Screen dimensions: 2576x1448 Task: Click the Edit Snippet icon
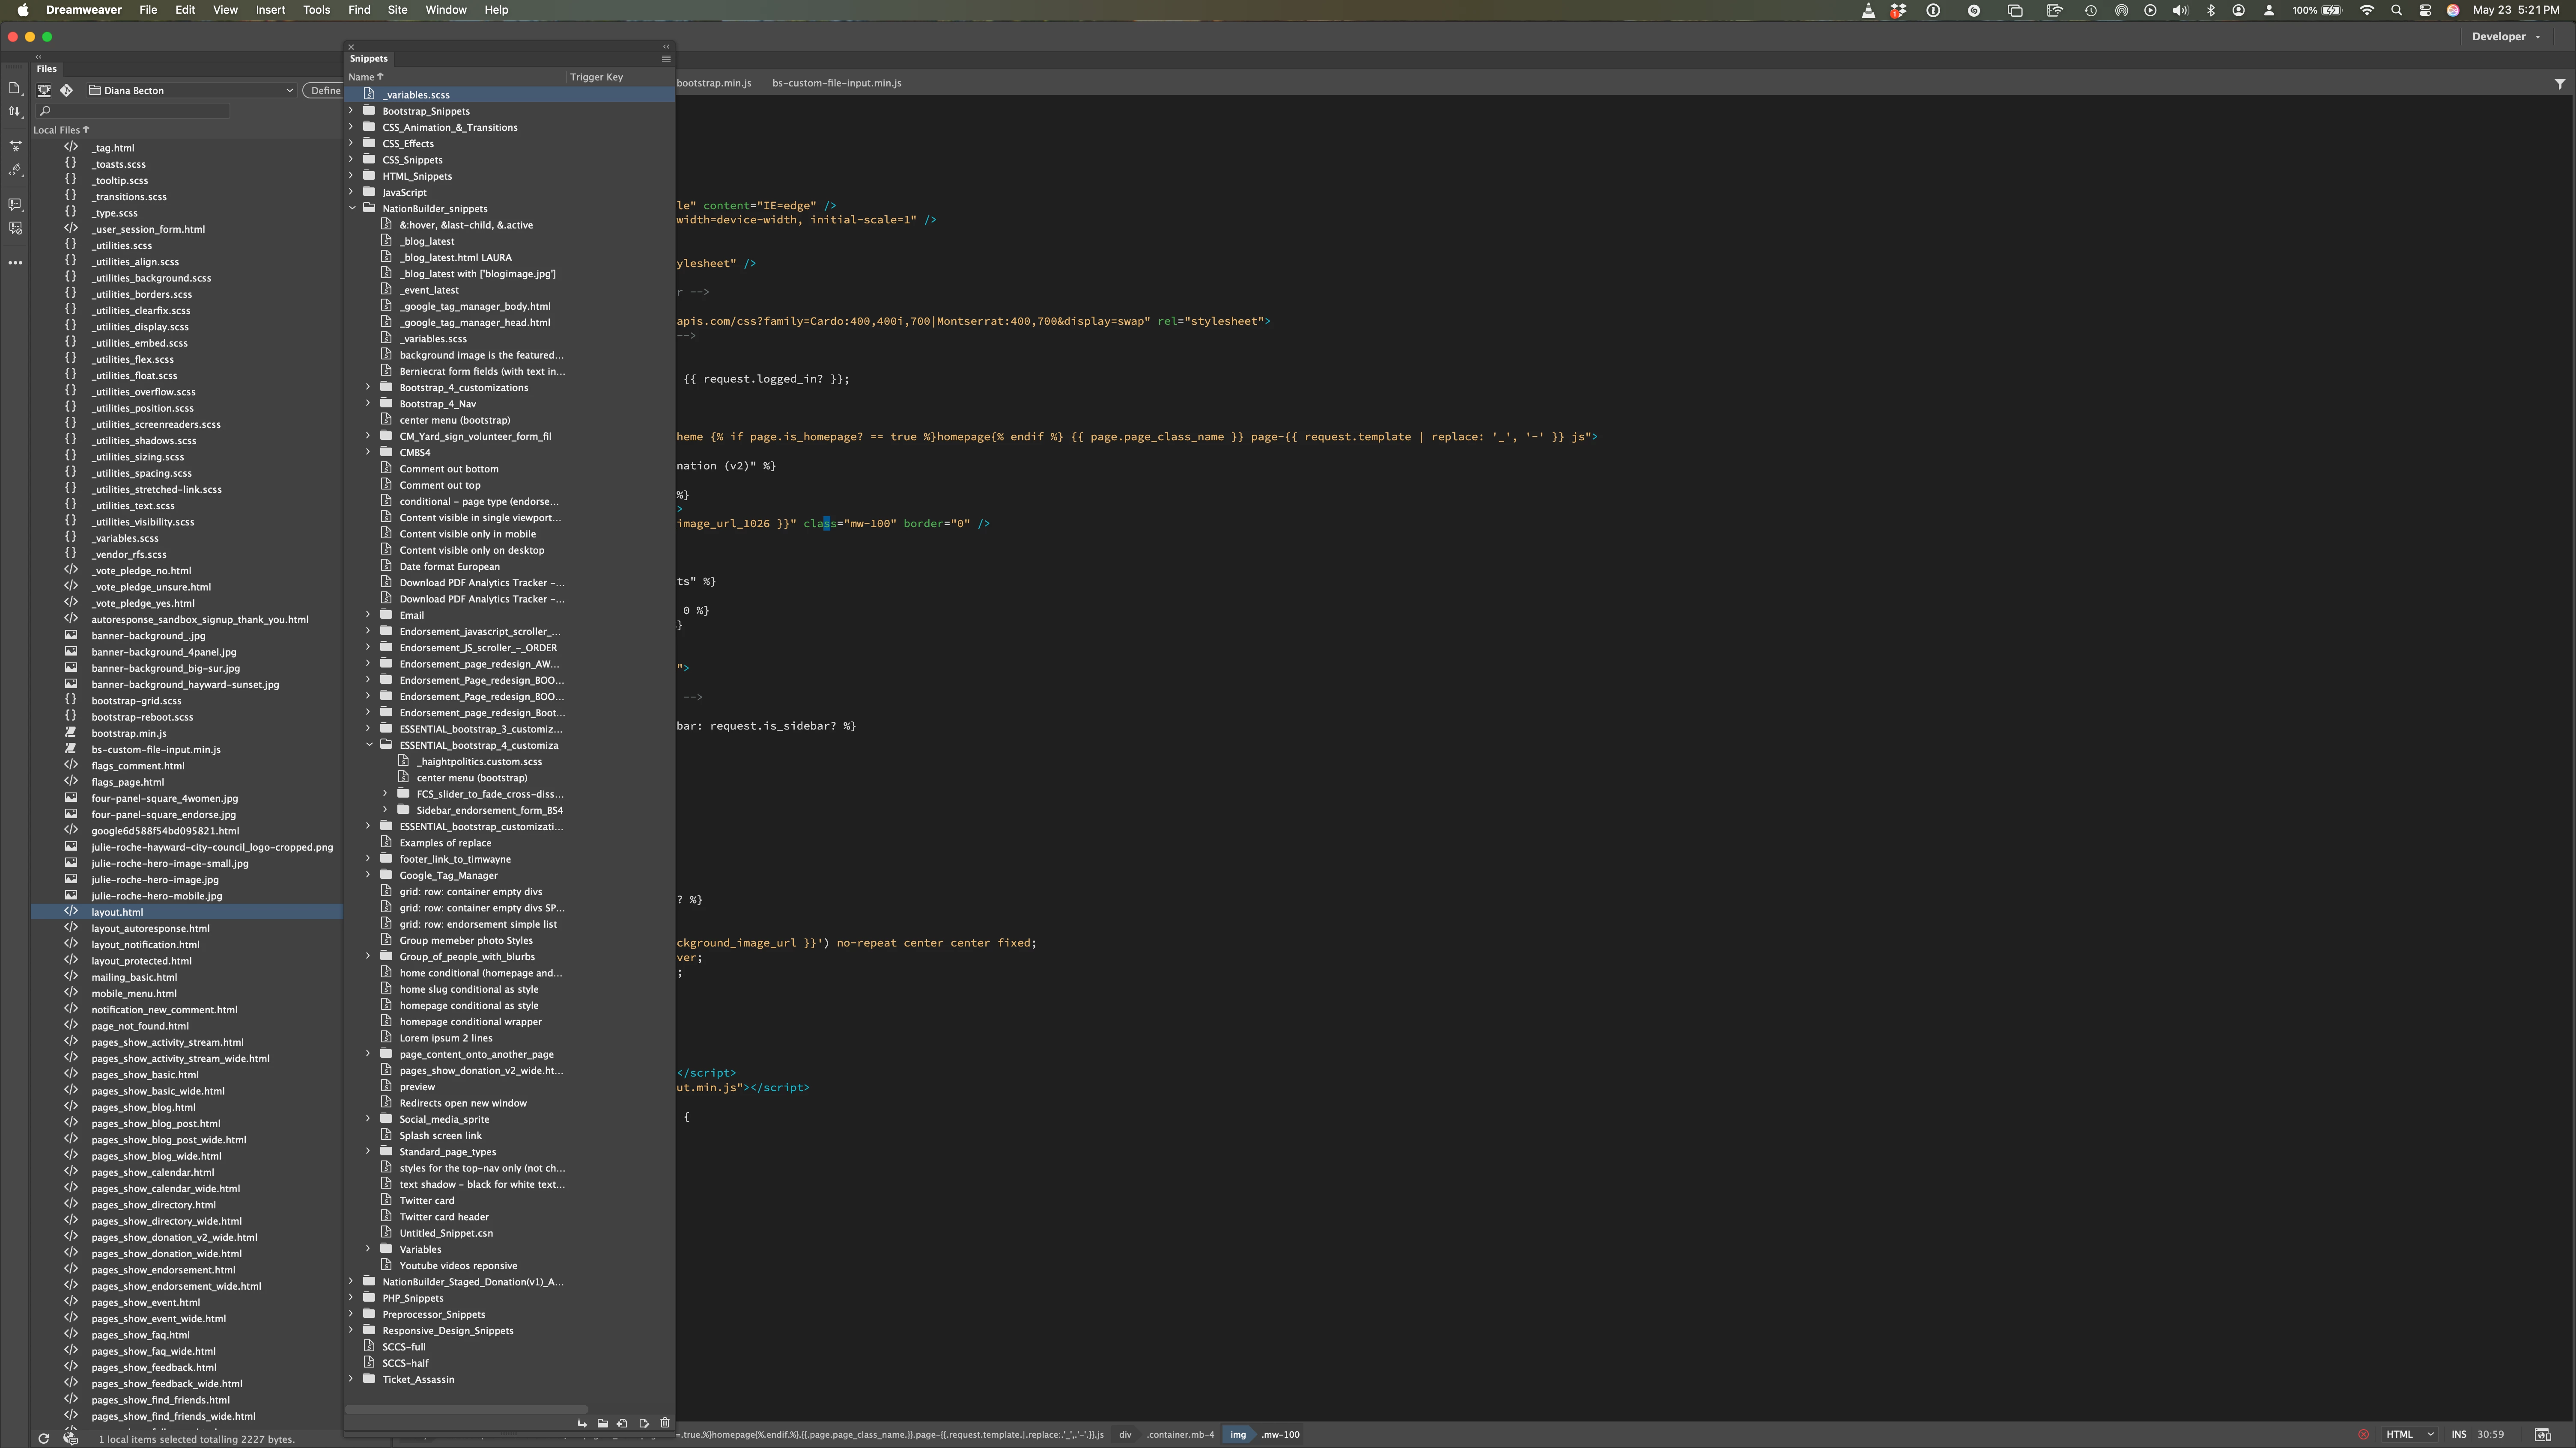tap(644, 1423)
